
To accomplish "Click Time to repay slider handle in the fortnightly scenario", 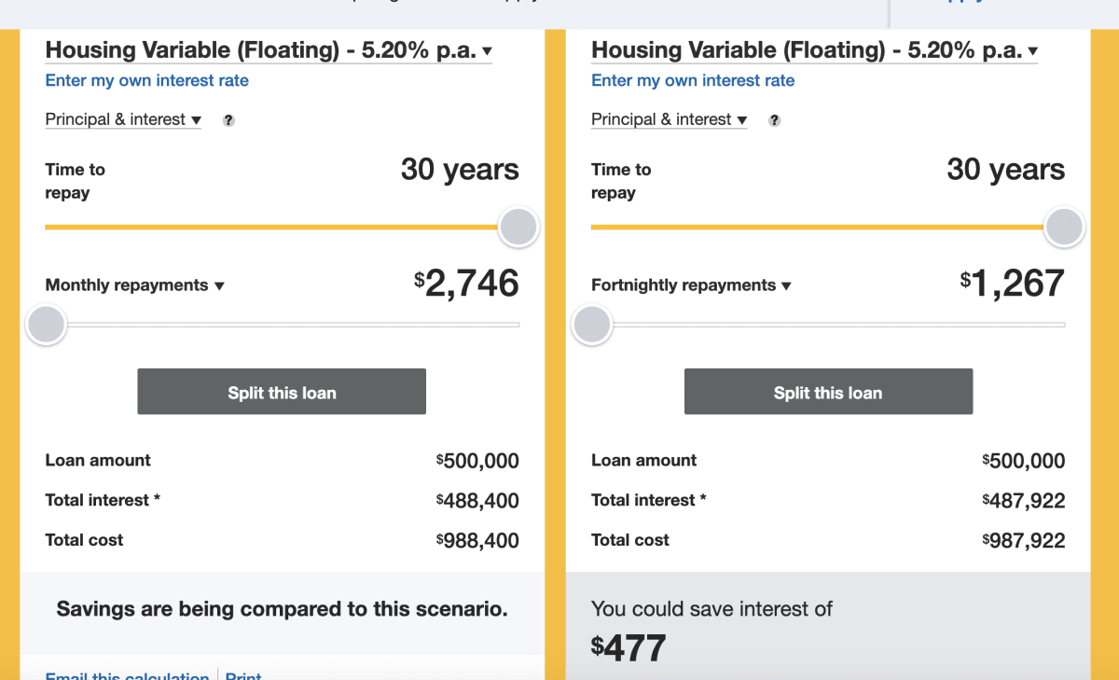I will pos(1064,227).
